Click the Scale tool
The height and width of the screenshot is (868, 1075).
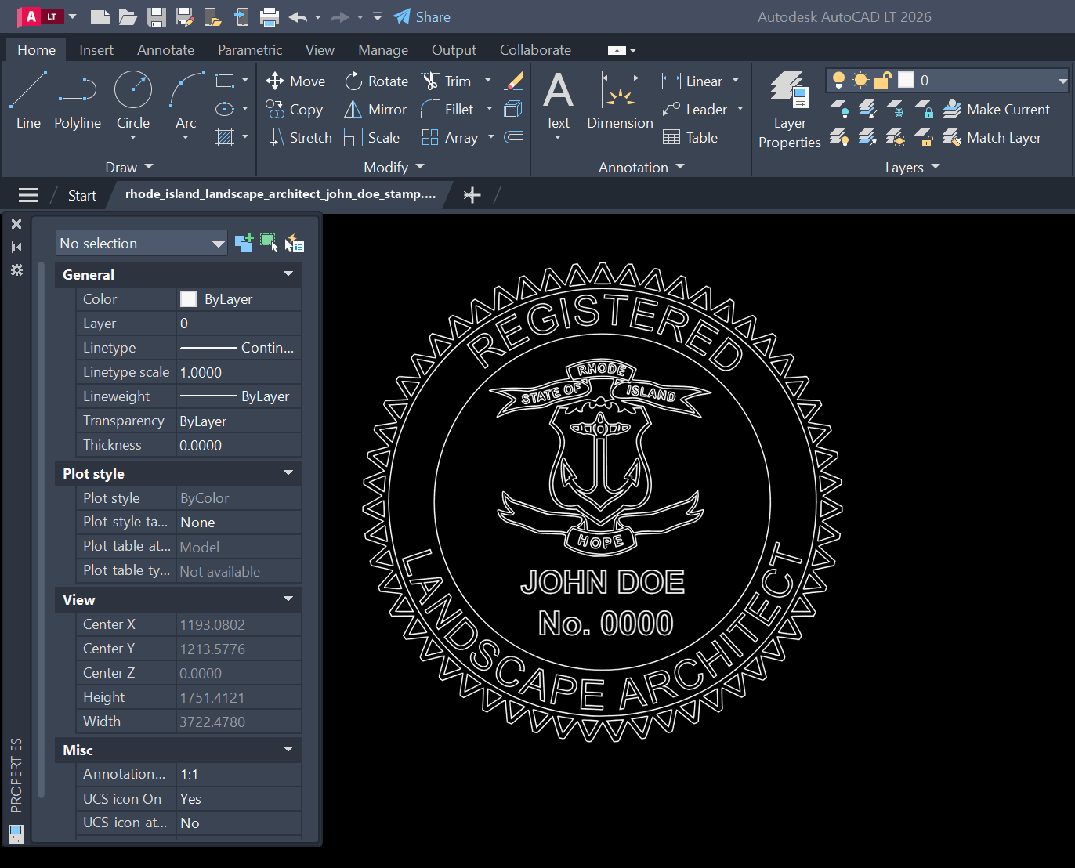(372, 138)
